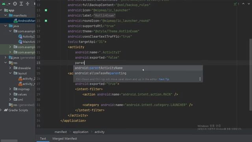This screenshot has height=142, width=252.
Task: Open completion popup more options menu
Action: [x=200, y=79]
